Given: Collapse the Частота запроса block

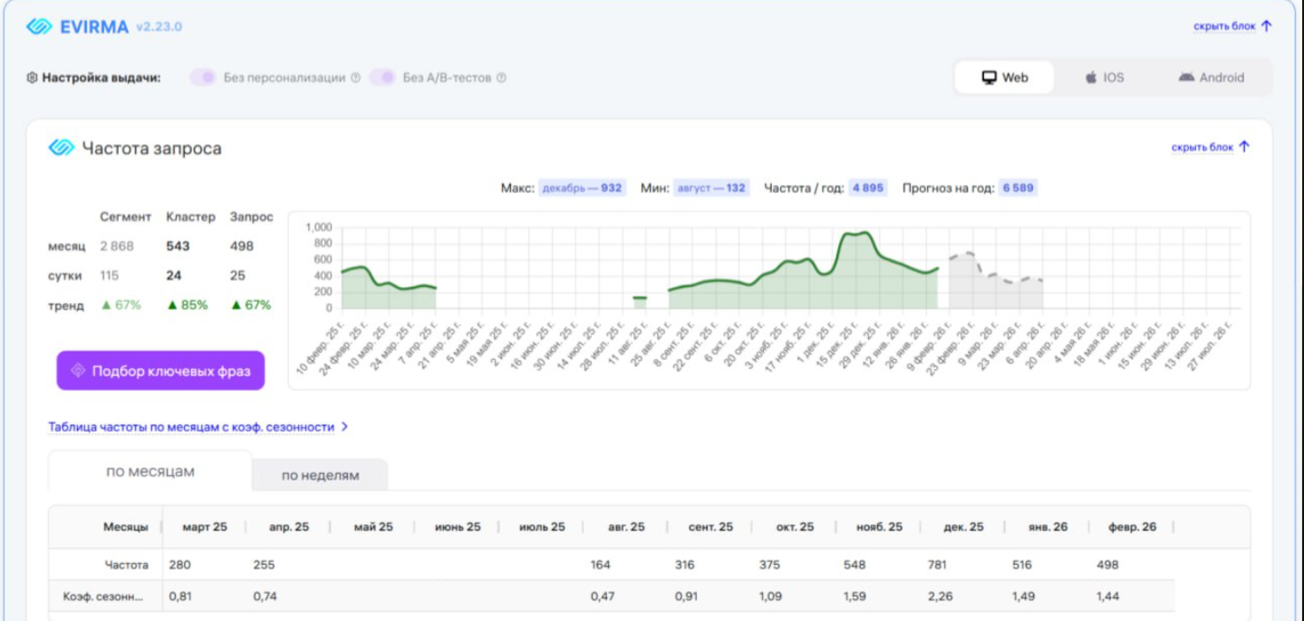Looking at the screenshot, I should (x=1210, y=147).
